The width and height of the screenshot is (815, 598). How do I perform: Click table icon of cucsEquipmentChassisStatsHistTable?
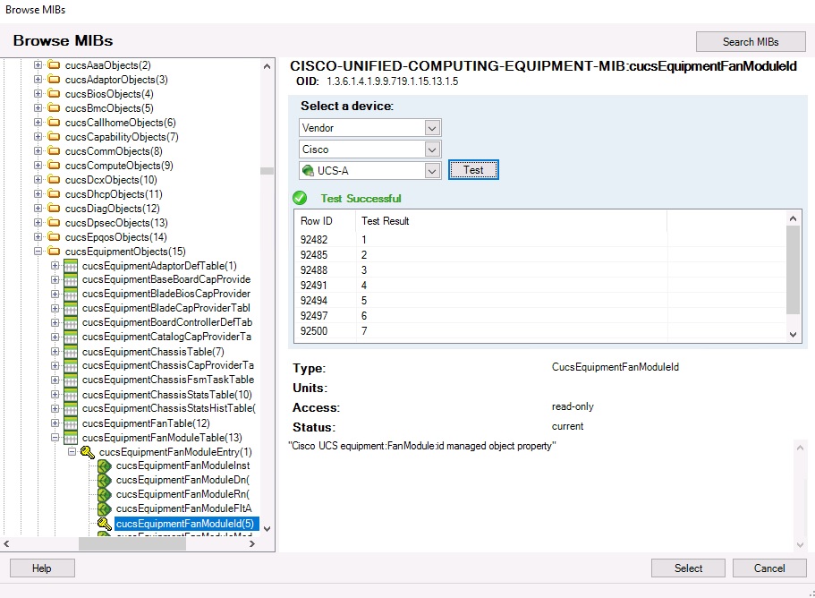[71, 409]
